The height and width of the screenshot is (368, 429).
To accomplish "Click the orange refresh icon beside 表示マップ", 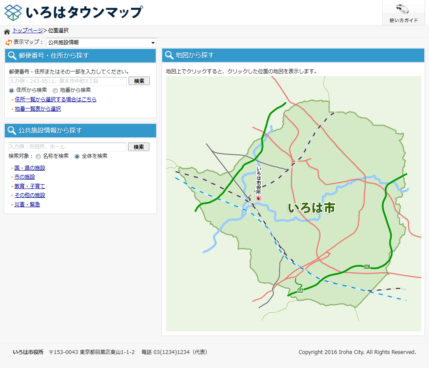I will 9,43.
